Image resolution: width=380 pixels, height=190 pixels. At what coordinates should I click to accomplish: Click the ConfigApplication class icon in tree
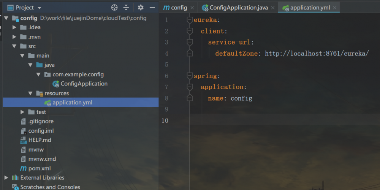[56, 84]
